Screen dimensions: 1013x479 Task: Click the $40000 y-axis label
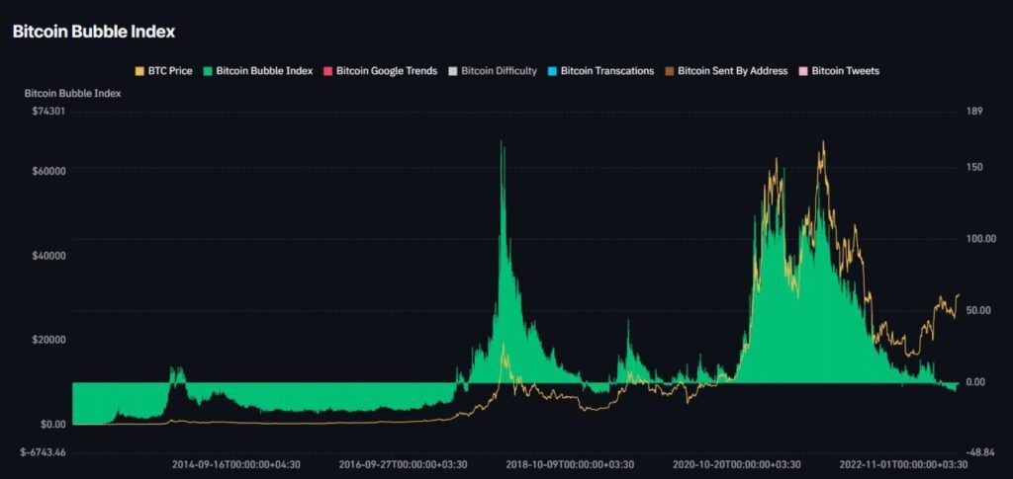[x=48, y=255]
